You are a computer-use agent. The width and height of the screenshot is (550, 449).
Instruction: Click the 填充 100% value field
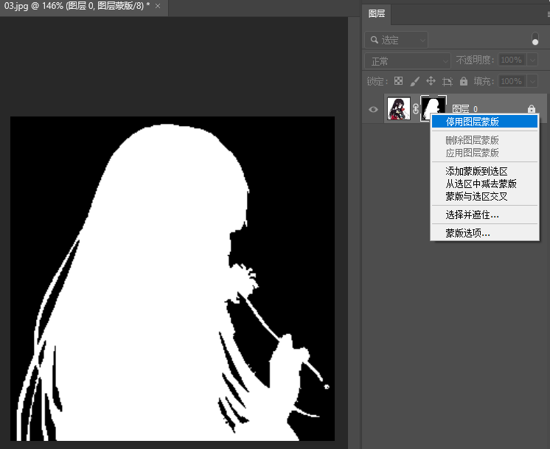click(512, 81)
